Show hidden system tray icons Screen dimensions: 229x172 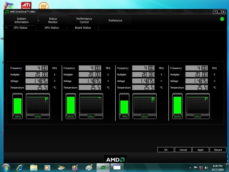(x=190, y=168)
